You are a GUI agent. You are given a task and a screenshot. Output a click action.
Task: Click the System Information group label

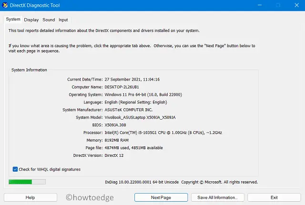pos(30,70)
